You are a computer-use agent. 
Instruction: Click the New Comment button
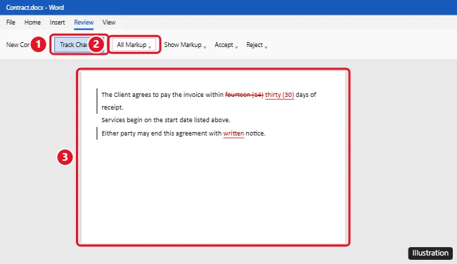point(18,45)
